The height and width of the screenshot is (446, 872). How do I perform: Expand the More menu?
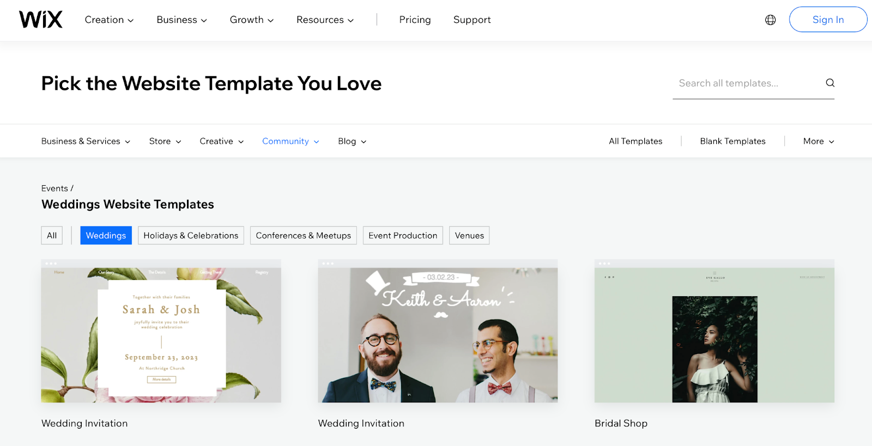point(819,141)
